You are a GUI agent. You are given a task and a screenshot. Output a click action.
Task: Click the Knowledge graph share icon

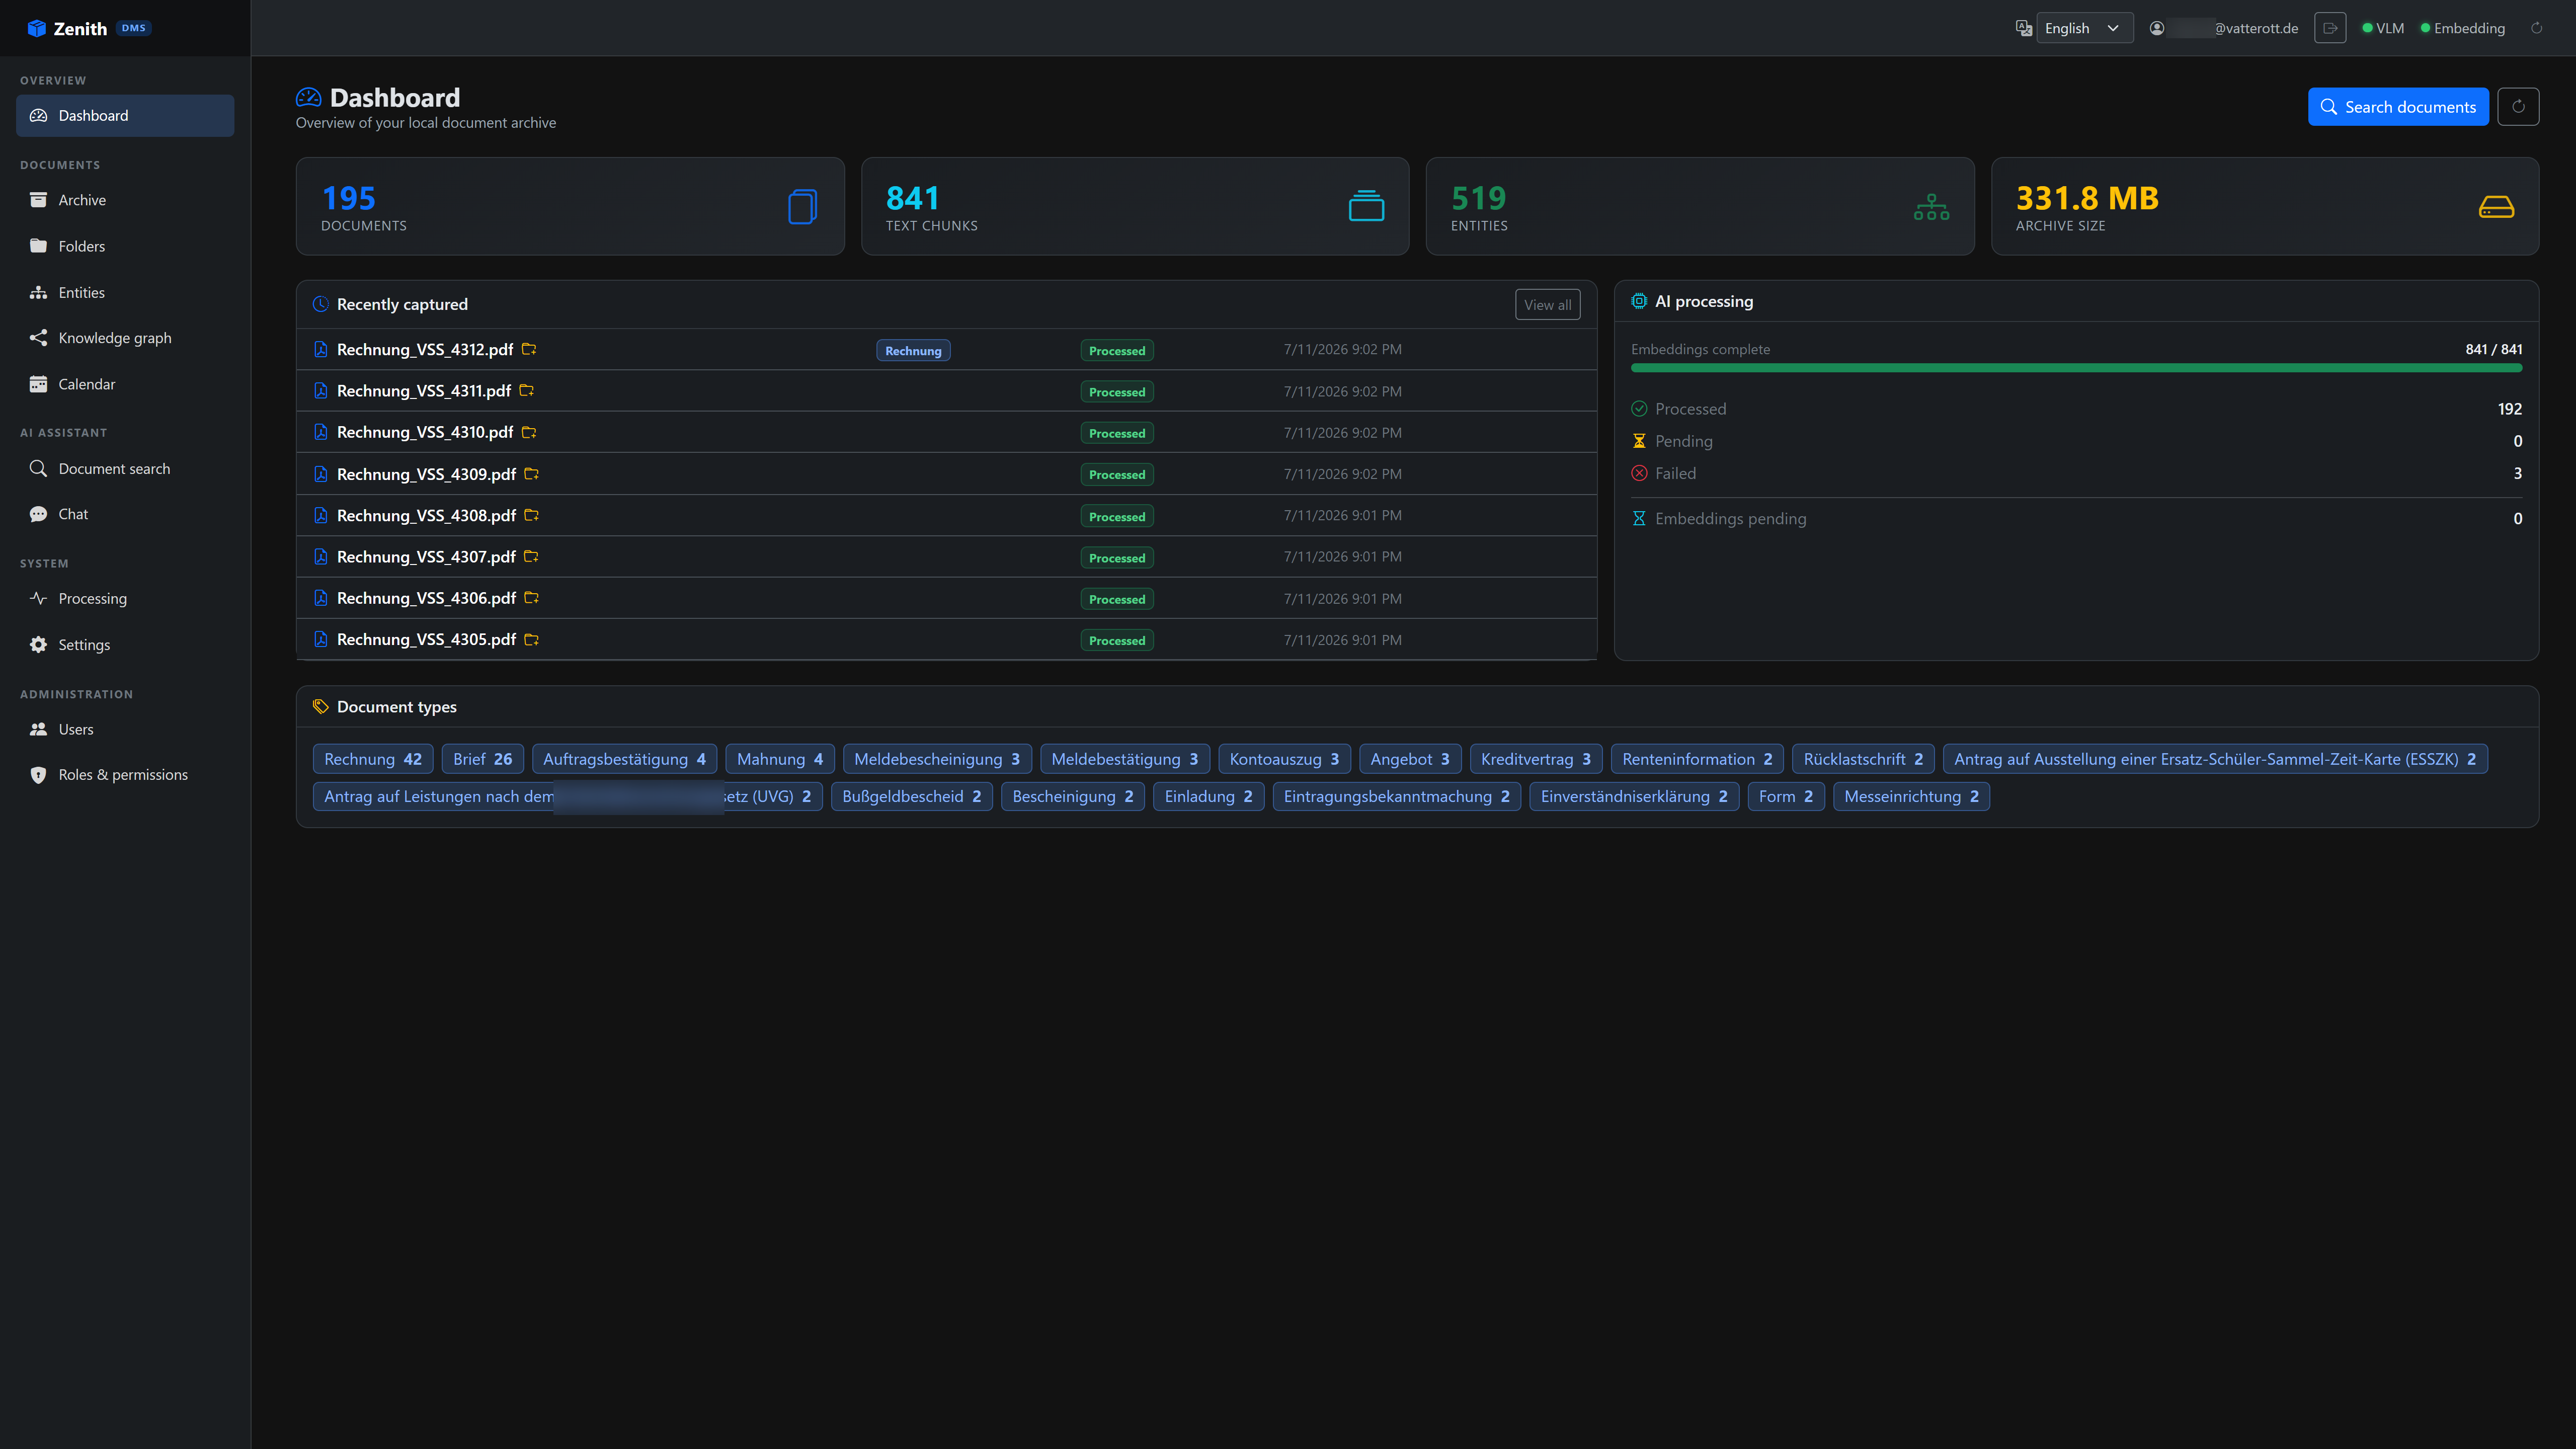tap(38, 338)
